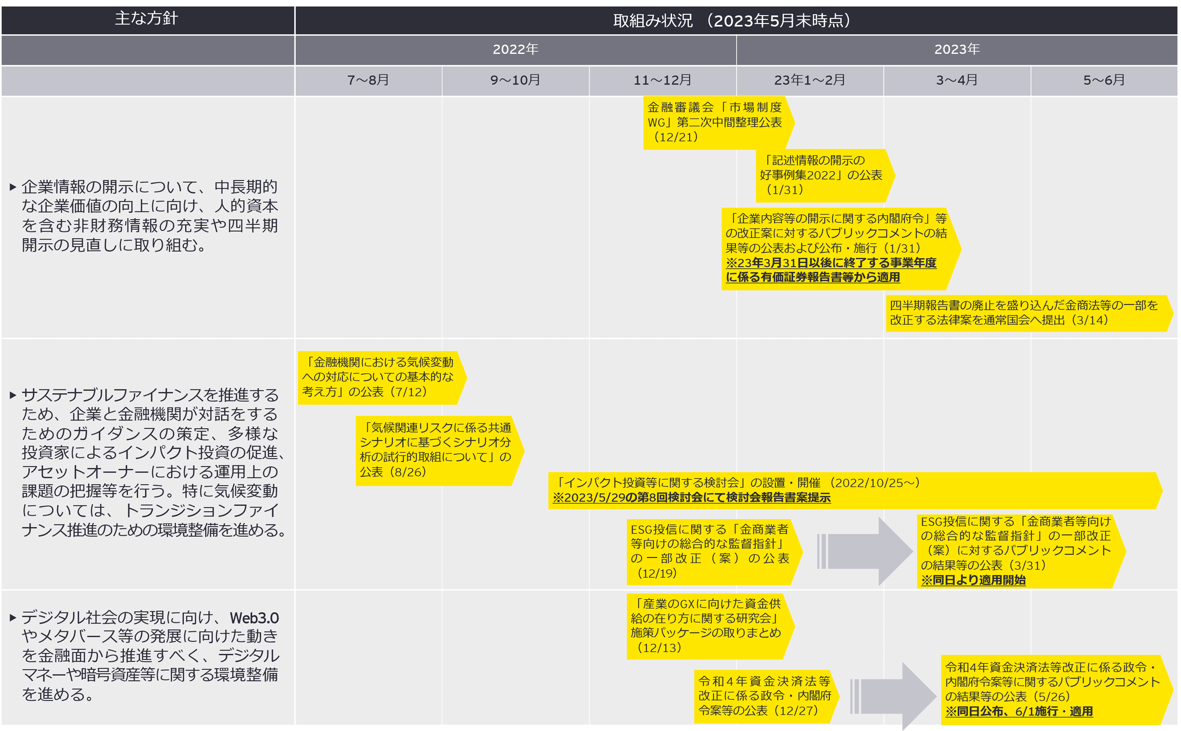Click the '11～12月' column header

[x=662, y=80]
